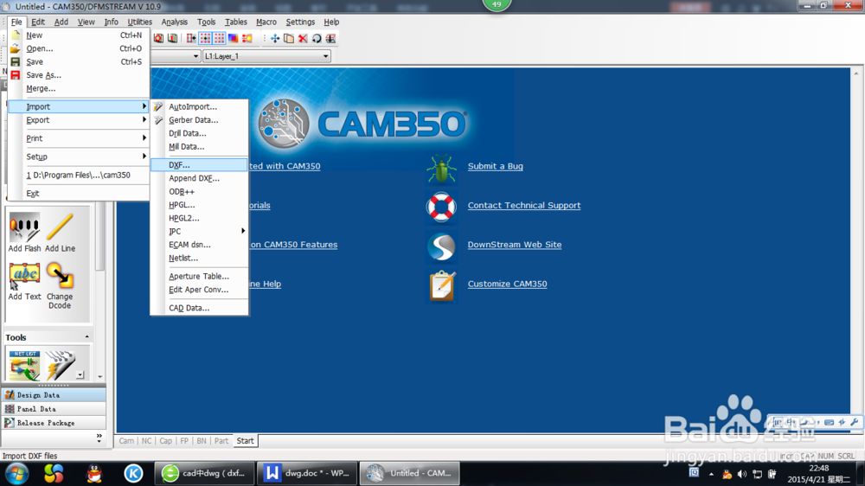Click the mirror toolbar icon beside rotate
The width and height of the screenshot is (865, 486).
[330, 38]
